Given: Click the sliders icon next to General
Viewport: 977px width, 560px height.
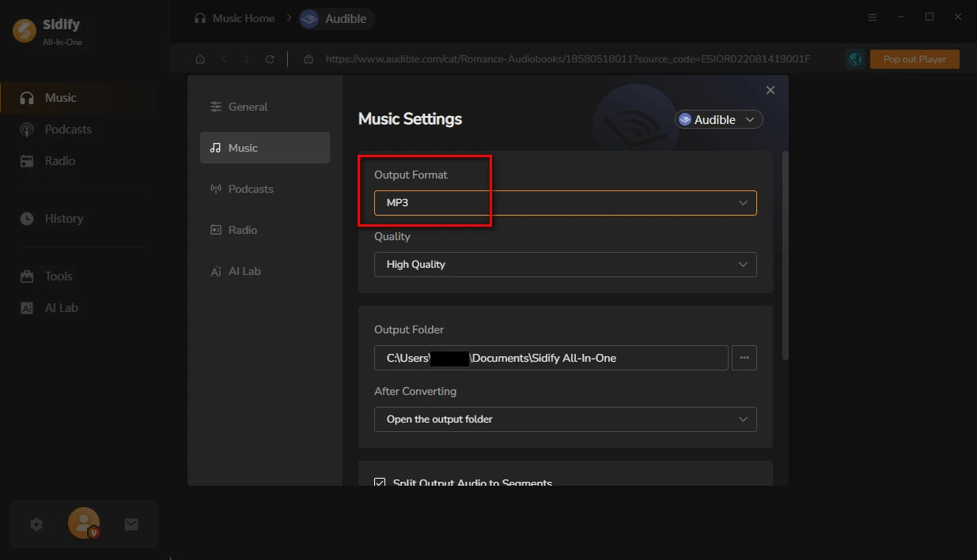Looking at the screenshot, I should pos(216,107).
